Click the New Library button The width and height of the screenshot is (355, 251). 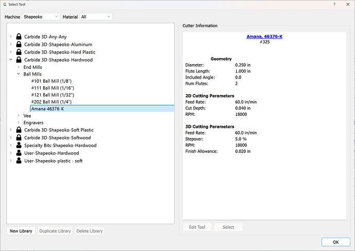[21, 231]
